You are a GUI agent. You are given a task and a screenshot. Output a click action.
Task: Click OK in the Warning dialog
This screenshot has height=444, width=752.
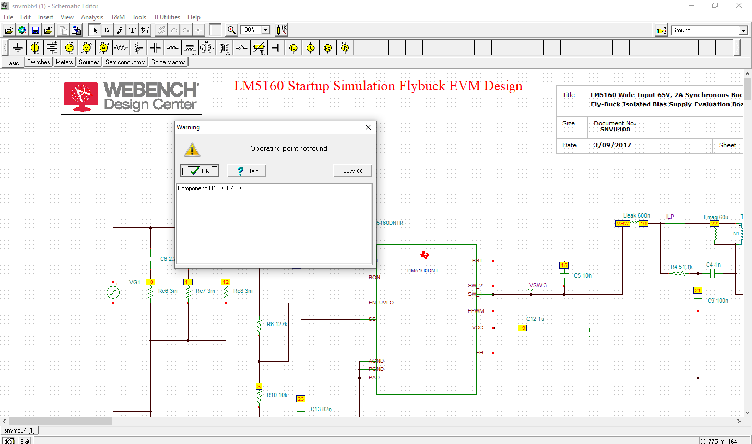click(x=199, y=171)
